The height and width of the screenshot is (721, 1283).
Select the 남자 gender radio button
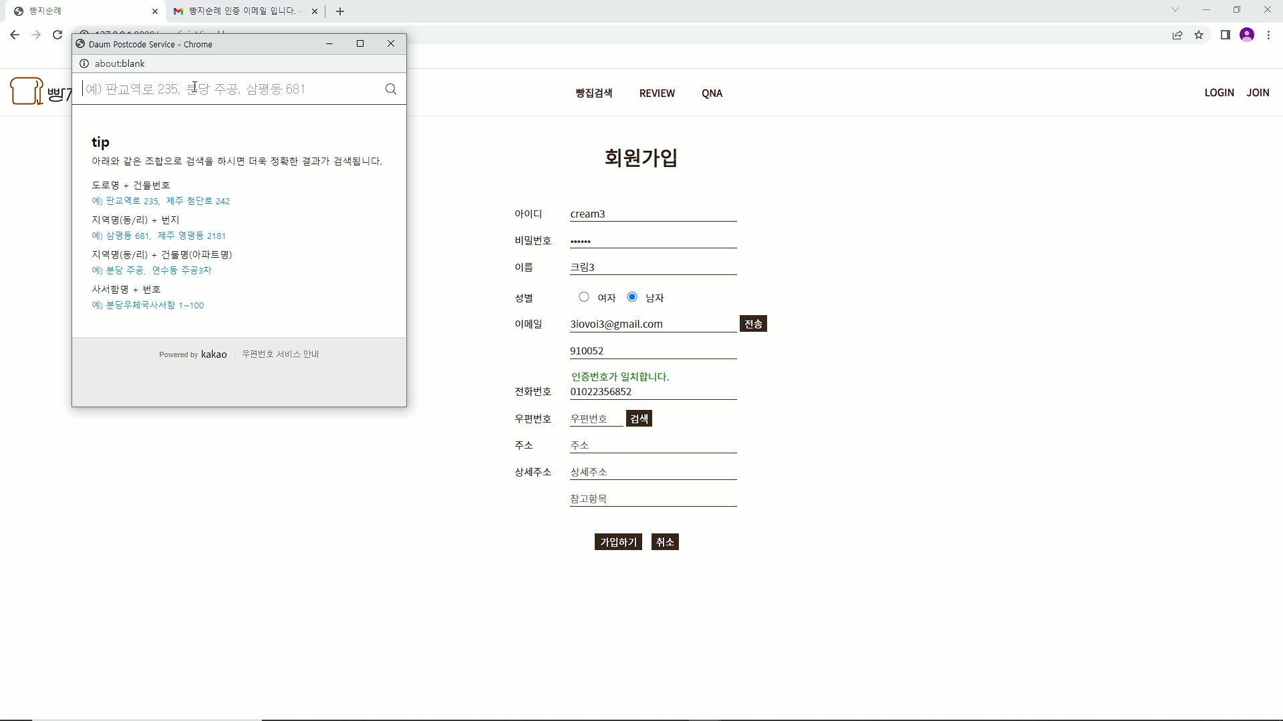[633, 297]
